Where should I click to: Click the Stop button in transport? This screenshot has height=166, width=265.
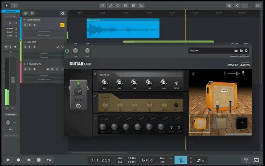[39, 160]
